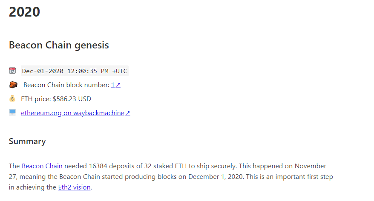Image resolution: width=374 pixels, height=201 pixels.
Task: Follow the Beacon Chain link in Summary
Action: [x=42, y=166]
